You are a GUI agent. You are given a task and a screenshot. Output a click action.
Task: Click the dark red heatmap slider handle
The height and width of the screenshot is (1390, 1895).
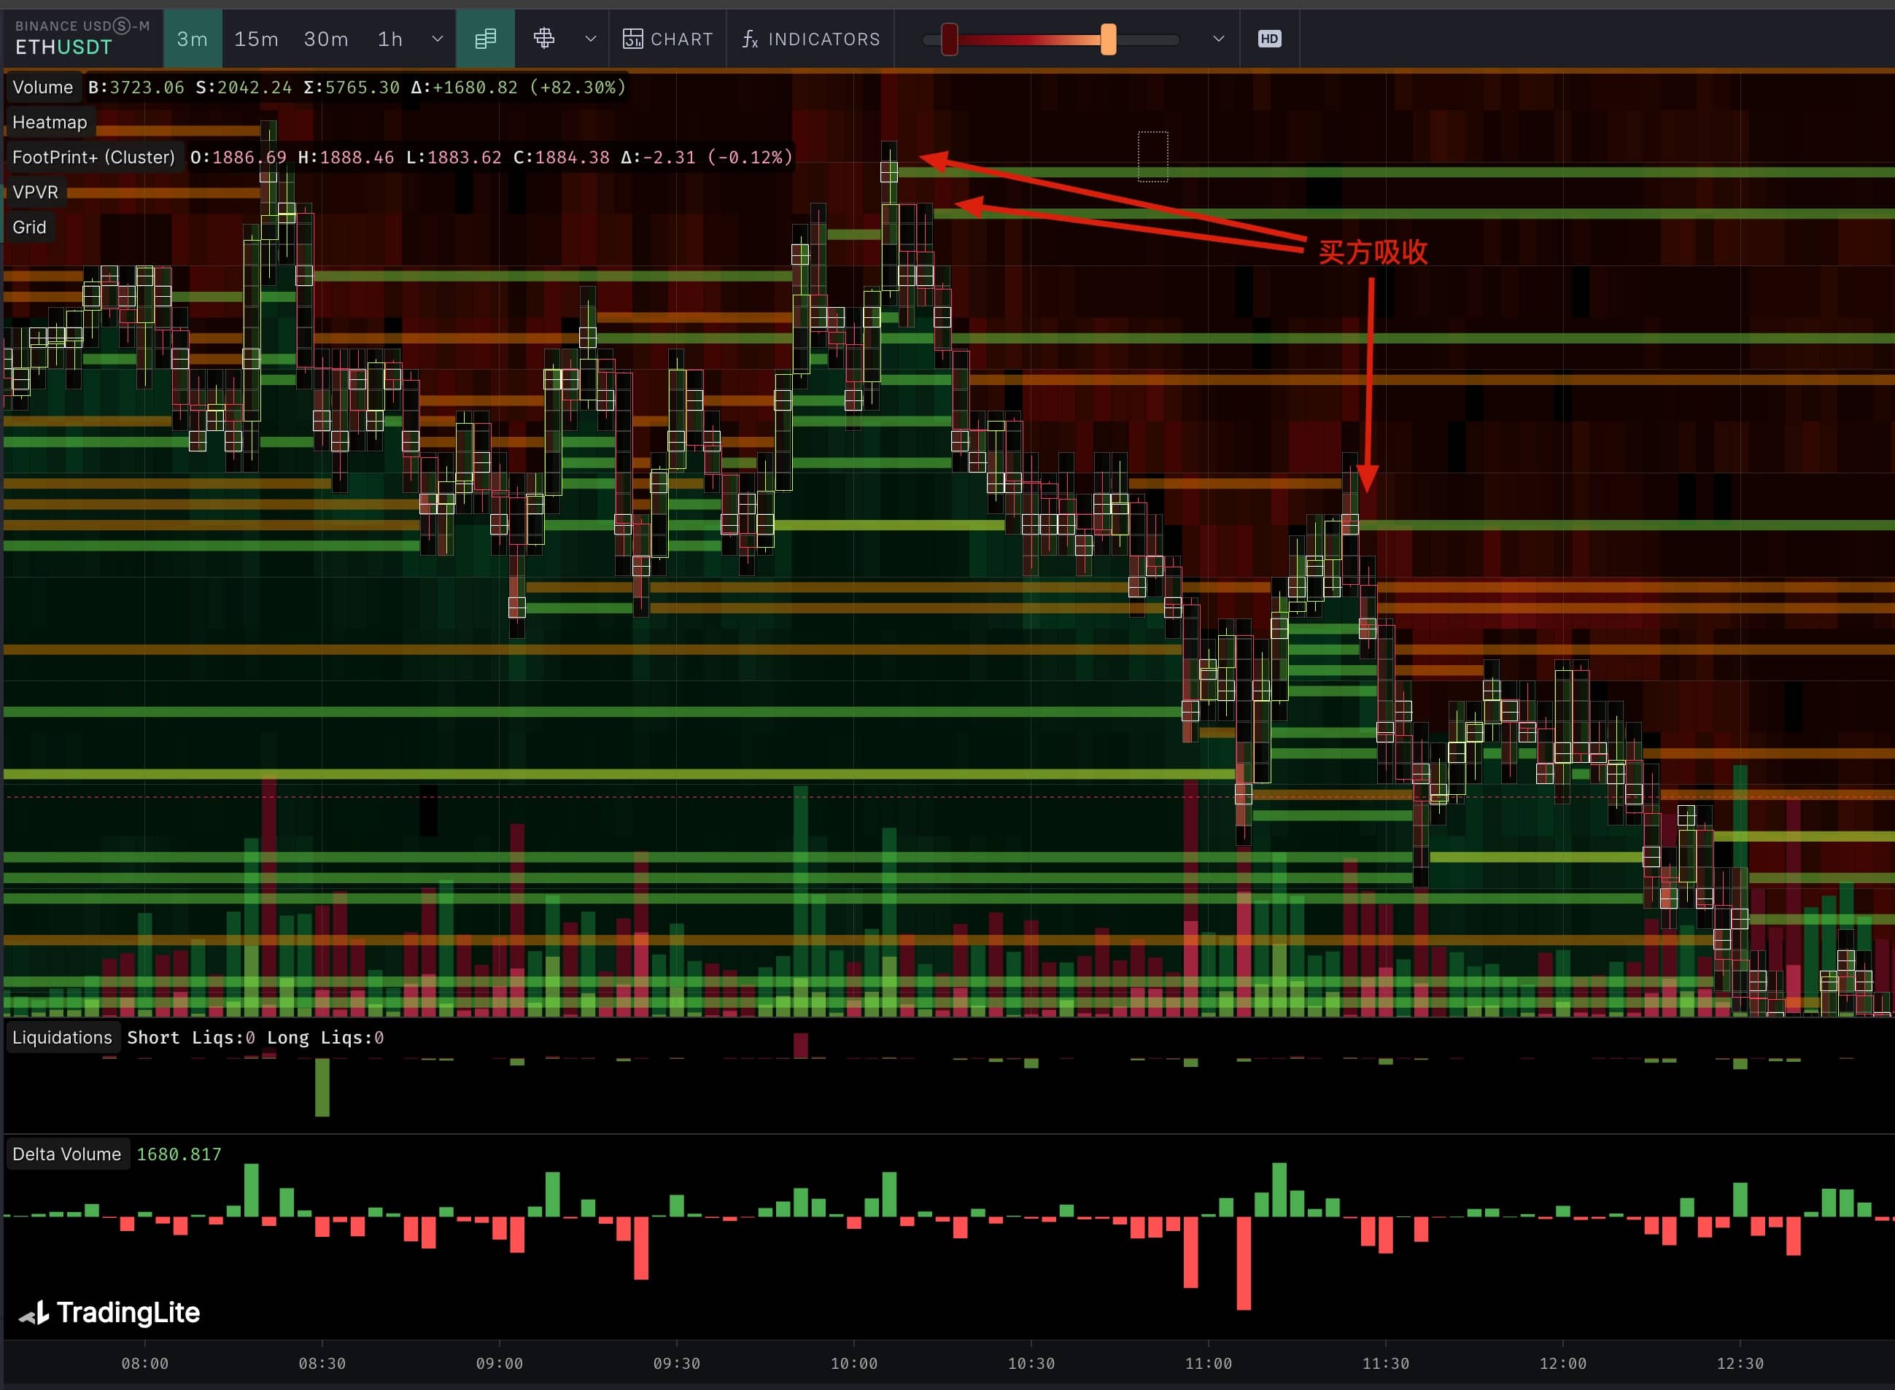(x=949, y=39)
